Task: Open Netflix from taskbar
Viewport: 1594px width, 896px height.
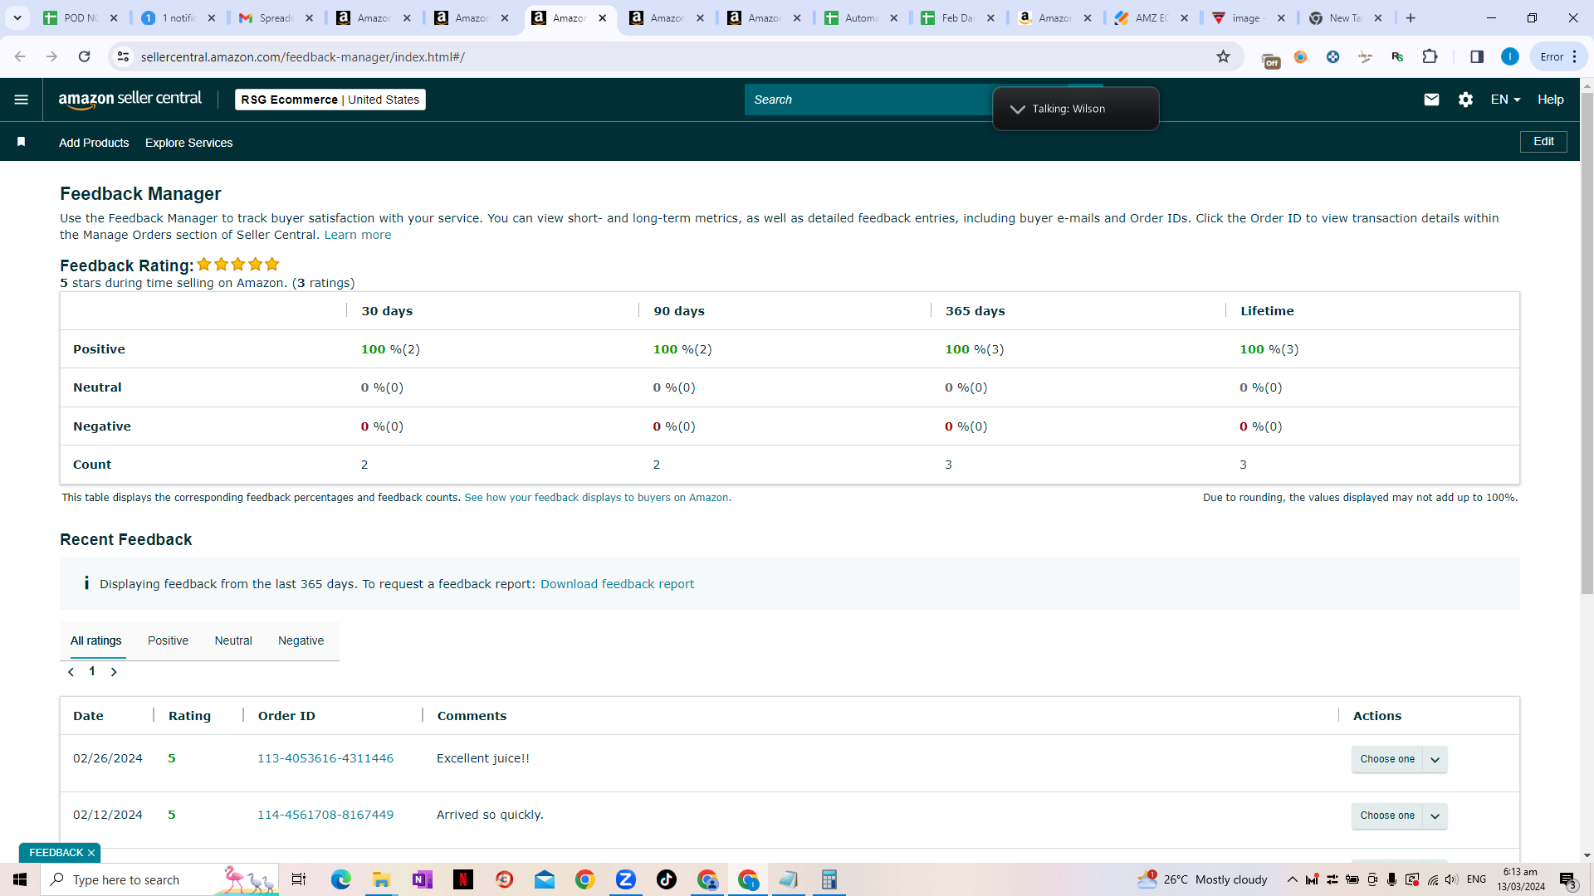Action: [463, 879]
